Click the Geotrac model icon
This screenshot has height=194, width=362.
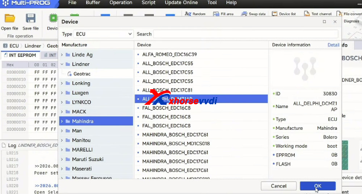click(x=69, y=74)
